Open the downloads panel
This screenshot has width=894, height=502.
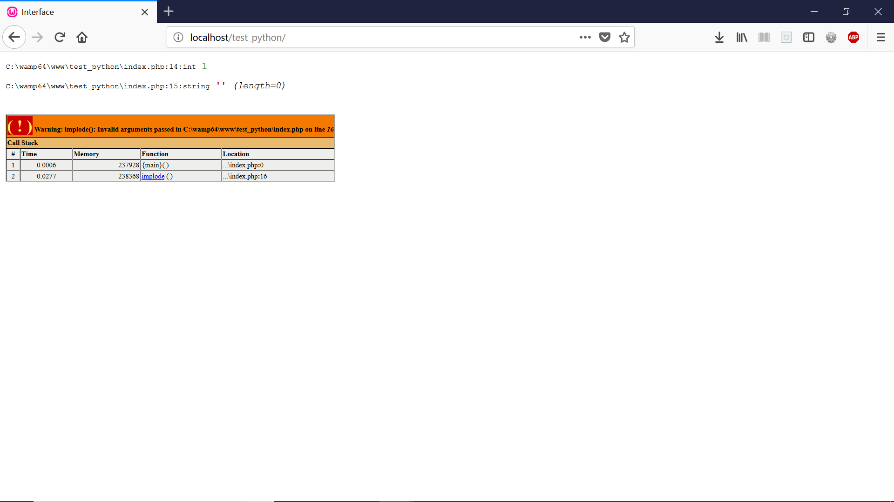pyautogui.click(x=719, y=37)
